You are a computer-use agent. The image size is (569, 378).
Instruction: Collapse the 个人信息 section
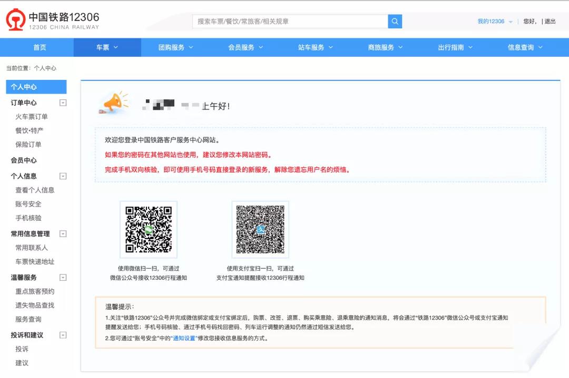(x=63, y=176)
